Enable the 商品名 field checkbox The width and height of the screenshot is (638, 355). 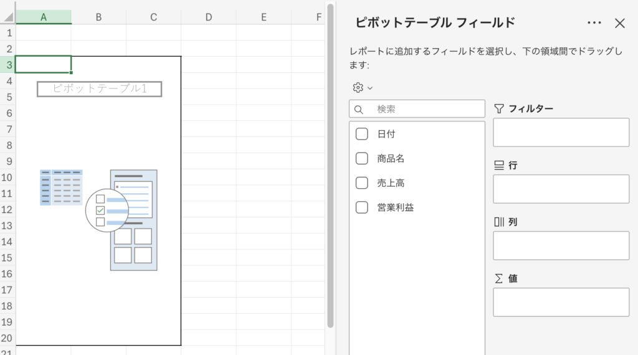[x=362, y=158]
